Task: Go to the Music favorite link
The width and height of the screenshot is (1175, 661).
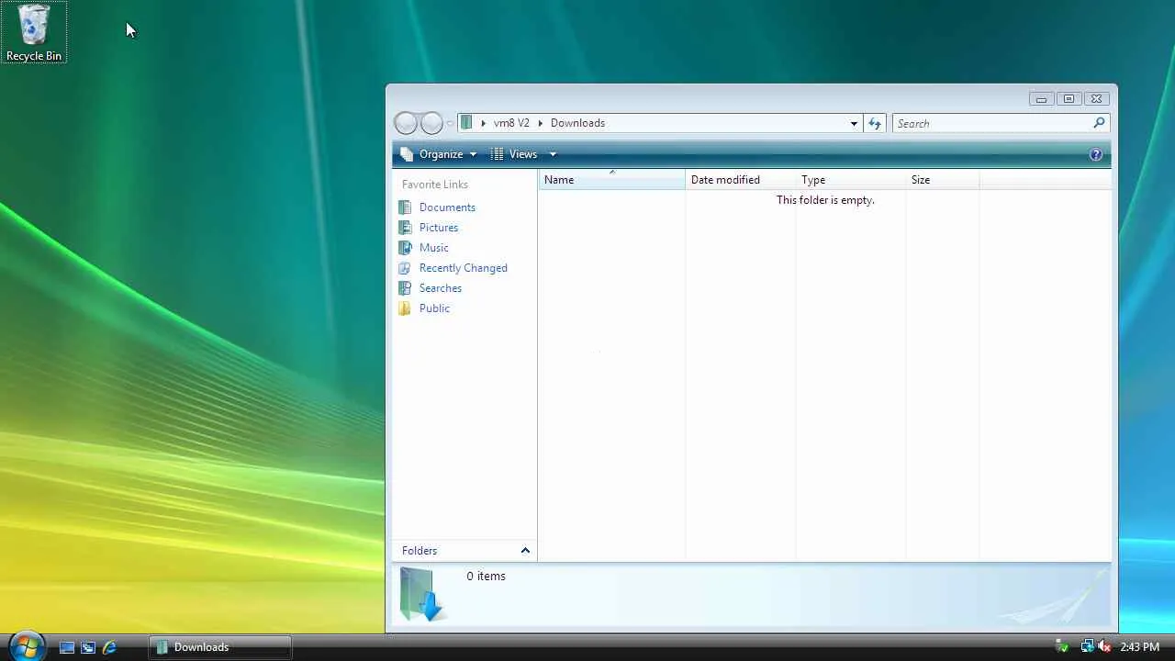Action: [433, 248]
